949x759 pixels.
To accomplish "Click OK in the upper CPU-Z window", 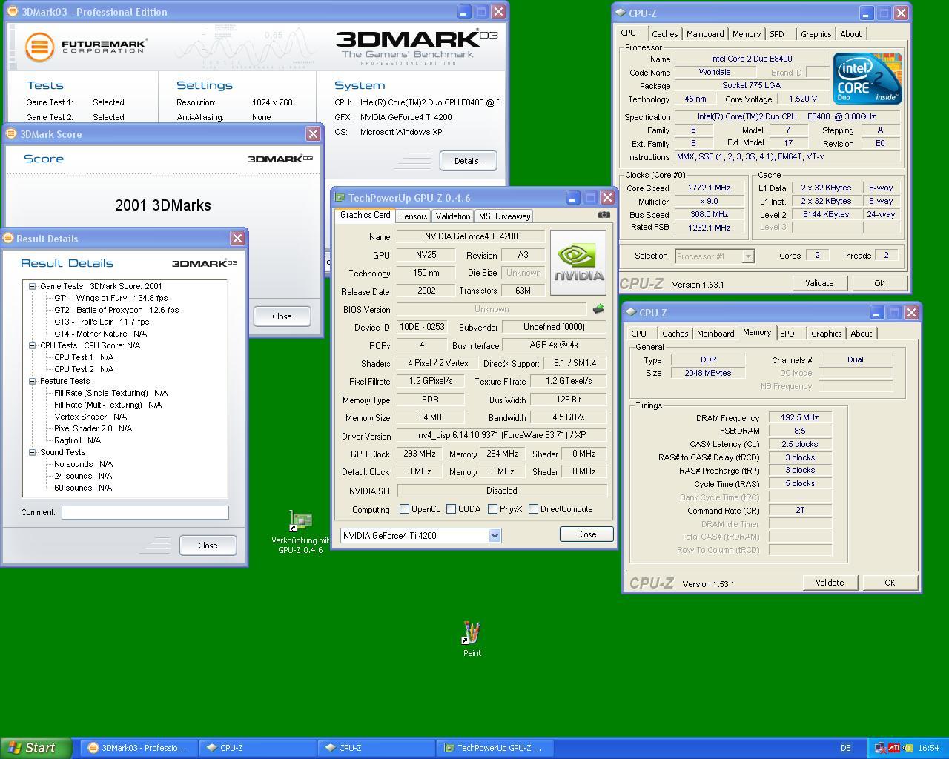I will [879, 283].
